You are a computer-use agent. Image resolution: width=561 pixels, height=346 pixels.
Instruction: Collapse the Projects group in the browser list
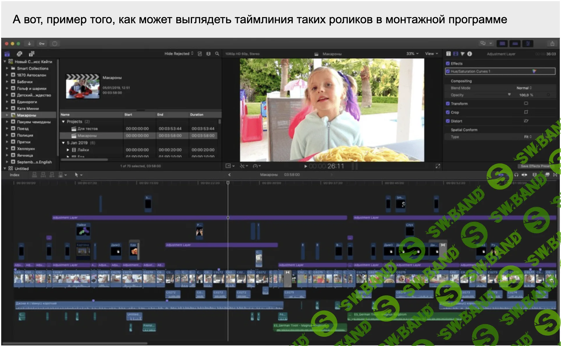pyautogui.click(x=63, y=122)
